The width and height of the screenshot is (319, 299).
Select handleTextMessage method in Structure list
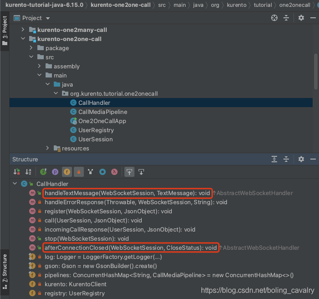tap(127, 193)
